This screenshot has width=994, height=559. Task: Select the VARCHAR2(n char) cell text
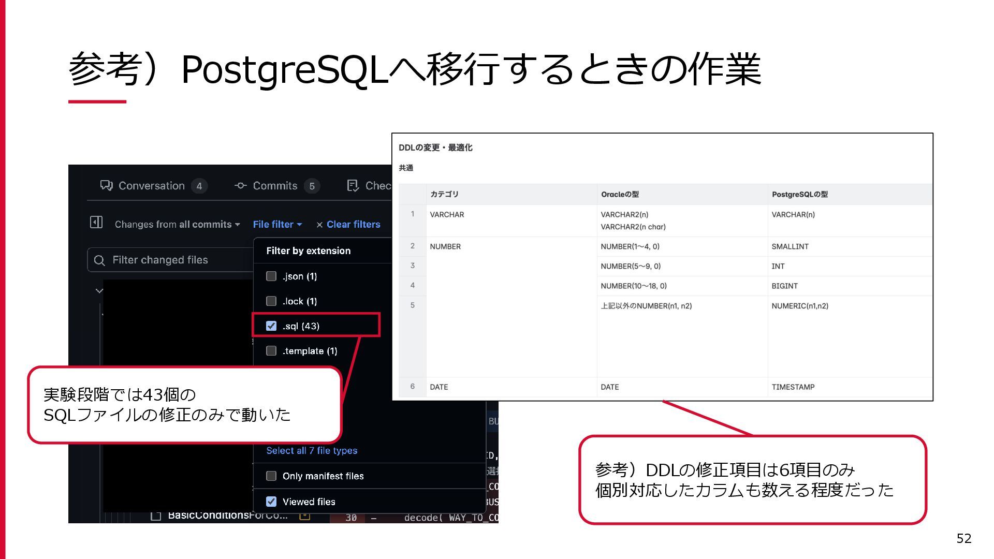tap(633, 227)
